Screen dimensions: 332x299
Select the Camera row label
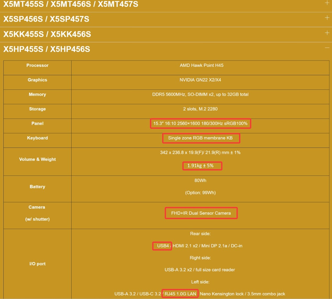coord(37,207)
